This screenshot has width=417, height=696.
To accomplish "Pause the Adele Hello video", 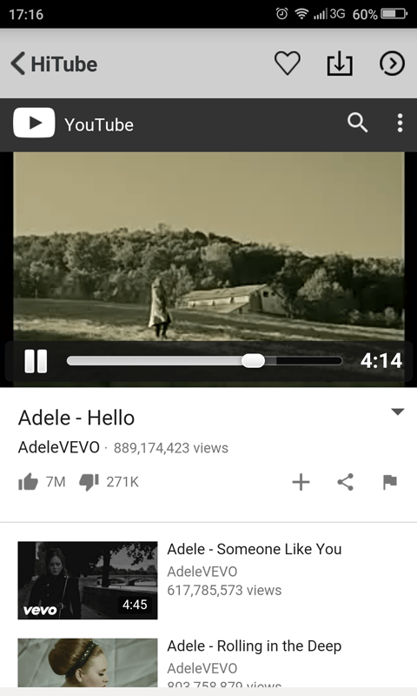I will (36, 361).
